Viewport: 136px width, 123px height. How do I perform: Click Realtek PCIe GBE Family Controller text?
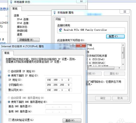pos(85,30)
